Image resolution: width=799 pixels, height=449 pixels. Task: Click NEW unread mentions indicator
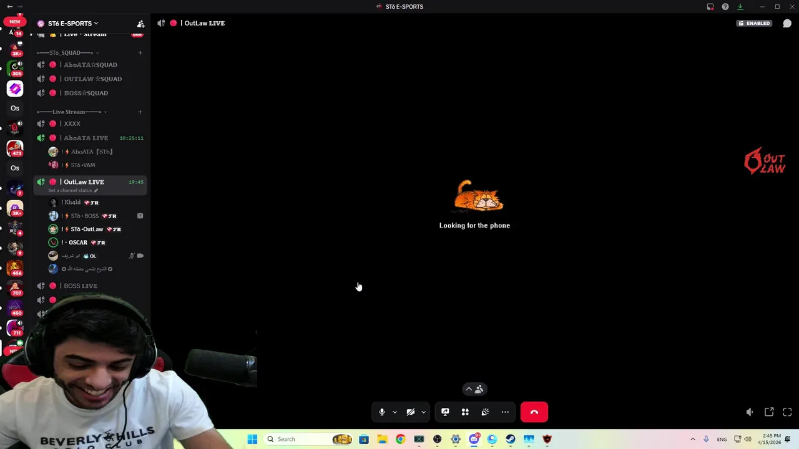[x=14, y=21]
